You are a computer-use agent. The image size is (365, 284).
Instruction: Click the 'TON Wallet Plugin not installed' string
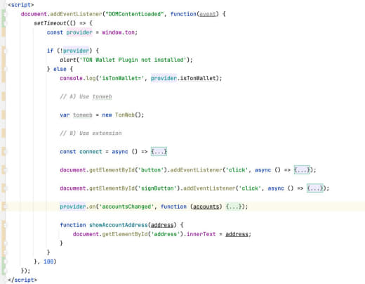pos(133,60)
